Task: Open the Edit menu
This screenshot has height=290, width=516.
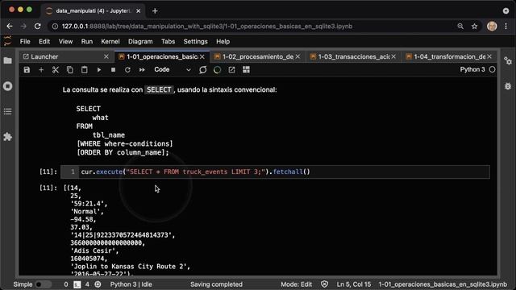Action: point(44,41)
